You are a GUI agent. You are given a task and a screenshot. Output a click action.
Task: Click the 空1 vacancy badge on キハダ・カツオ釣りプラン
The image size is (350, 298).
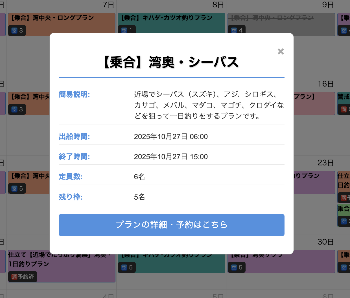click(127, 30)
